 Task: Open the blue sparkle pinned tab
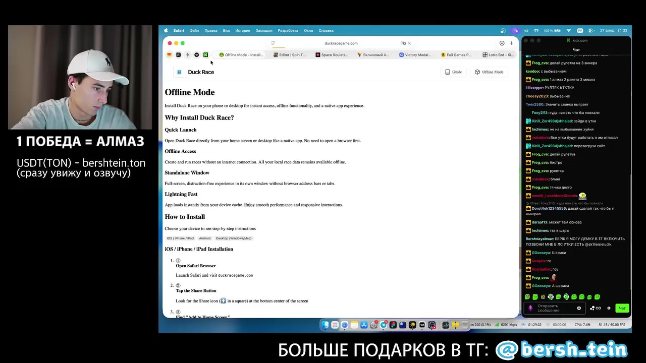[x=187, y=54]
